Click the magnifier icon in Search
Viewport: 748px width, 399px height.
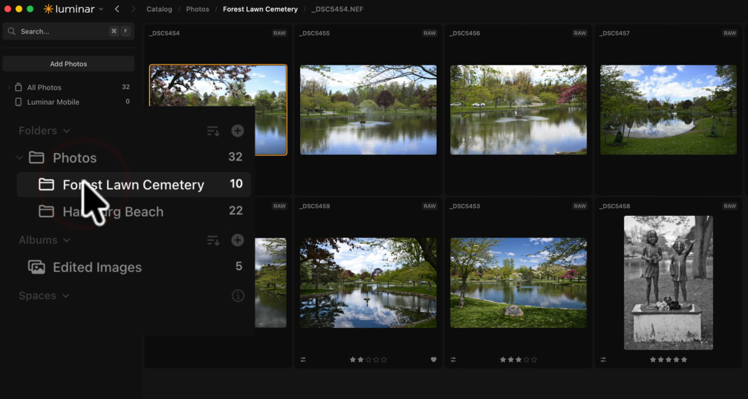(12, 31)
